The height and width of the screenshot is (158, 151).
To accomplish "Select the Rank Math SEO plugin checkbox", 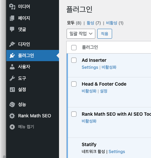I will tap(74, 114).
